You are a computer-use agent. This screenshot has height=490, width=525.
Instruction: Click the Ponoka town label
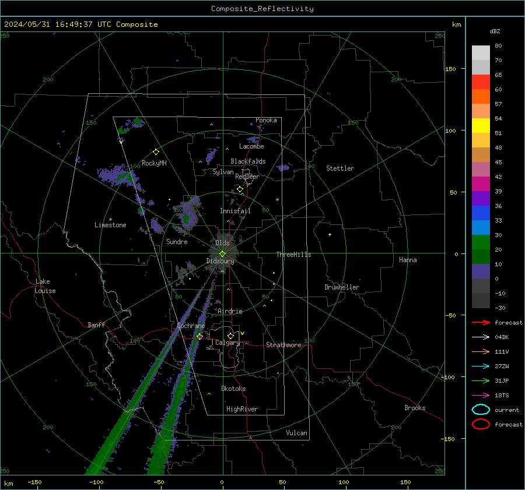(266, 120)
